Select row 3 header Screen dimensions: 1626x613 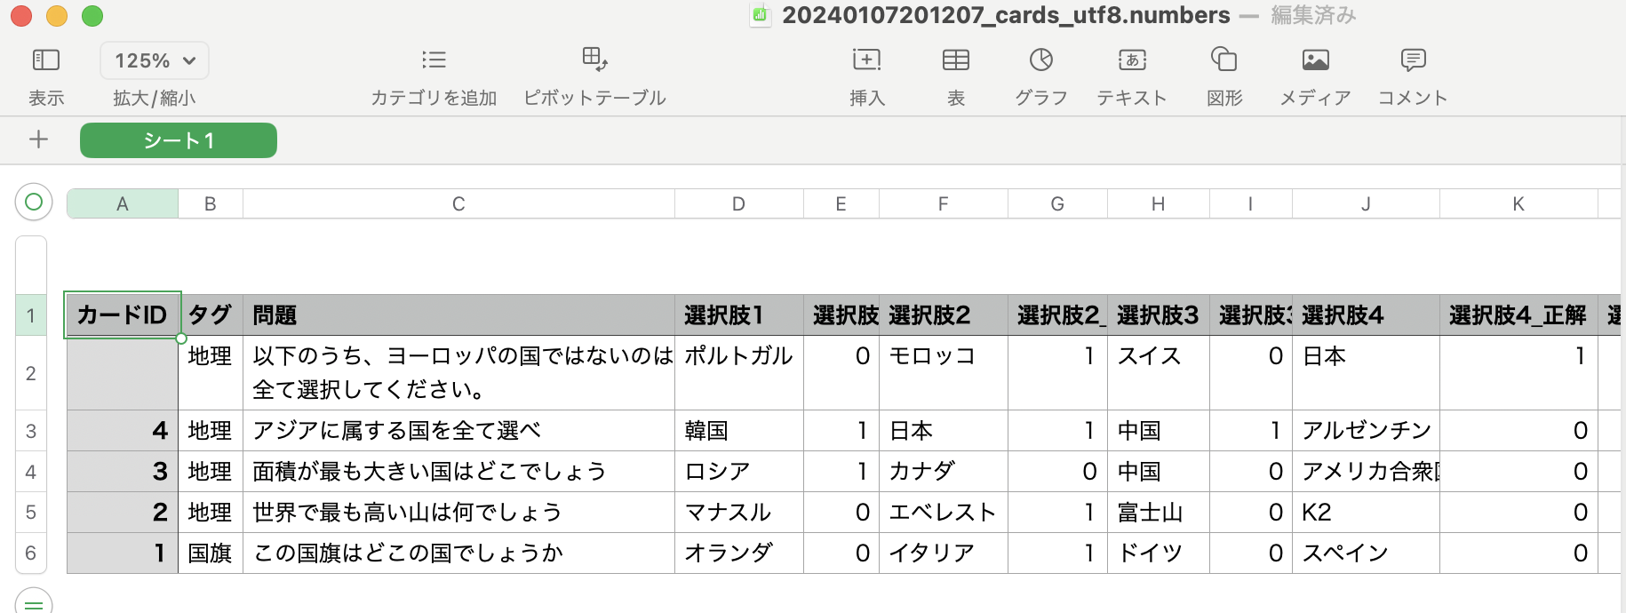pyautogui.click(x=31, y=431)
